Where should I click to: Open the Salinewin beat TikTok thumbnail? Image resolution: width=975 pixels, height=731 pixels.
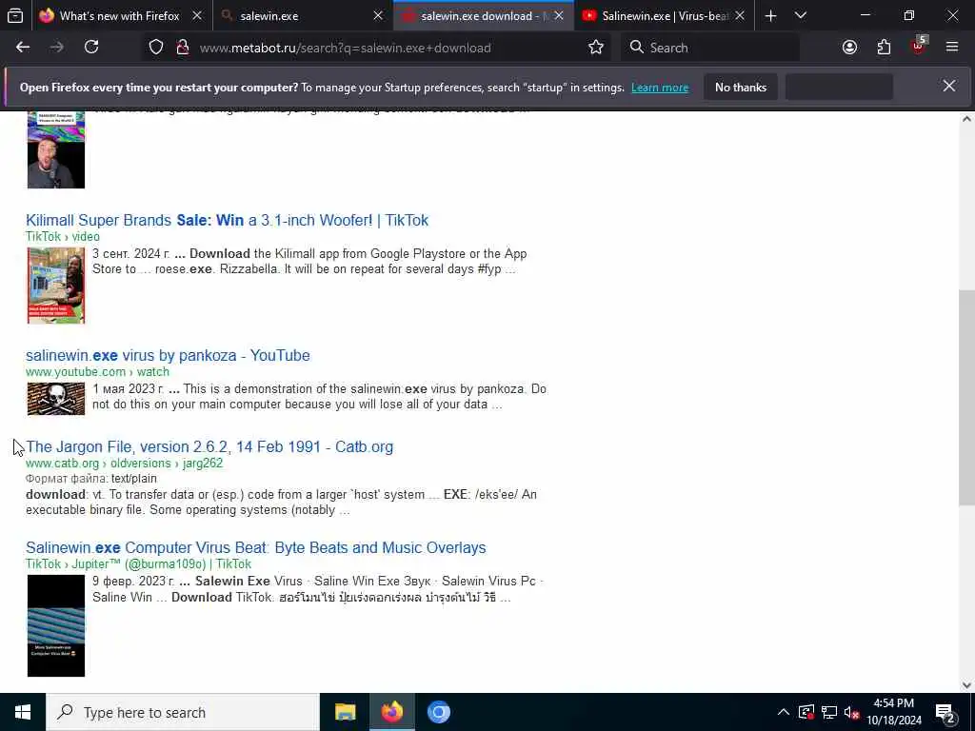pyautogui.click(x=56, y=626)
